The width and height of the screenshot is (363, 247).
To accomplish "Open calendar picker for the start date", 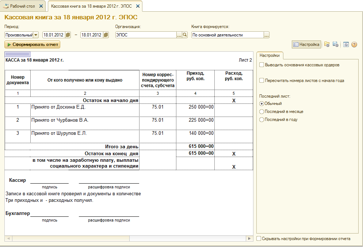I will tap(68, 35).
